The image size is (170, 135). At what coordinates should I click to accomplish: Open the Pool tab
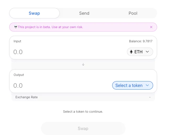point(133,13)
